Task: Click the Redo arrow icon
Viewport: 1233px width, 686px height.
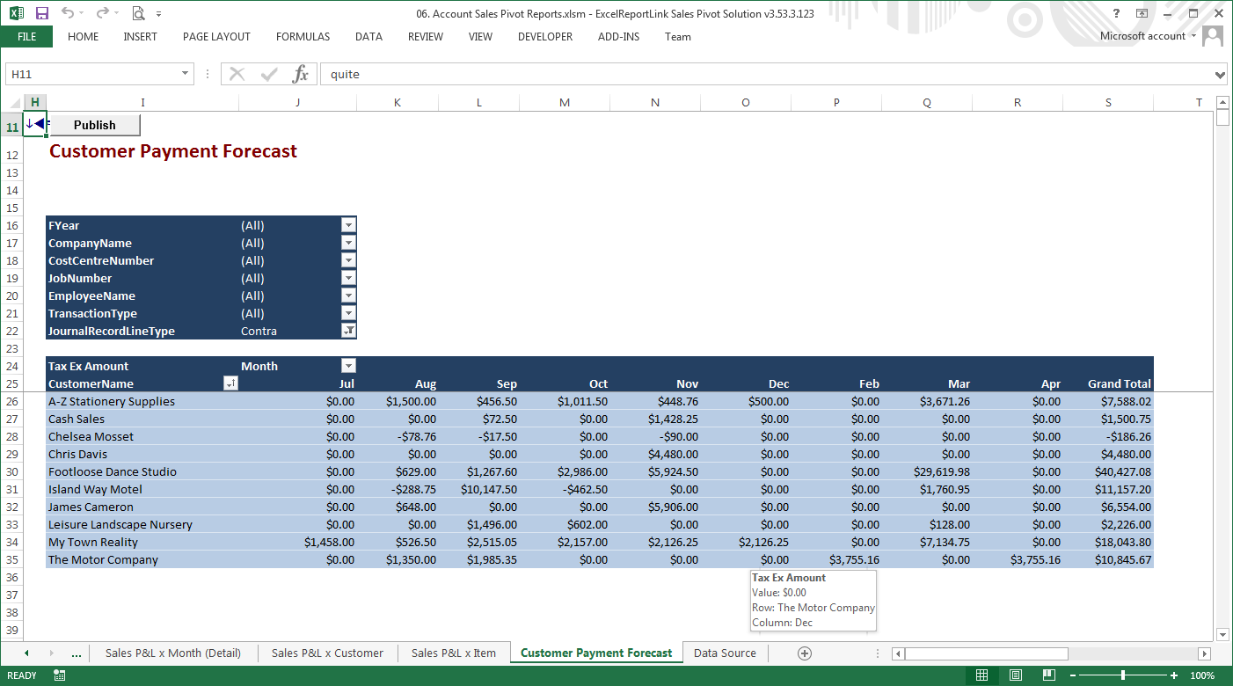Action: (102, 13)
